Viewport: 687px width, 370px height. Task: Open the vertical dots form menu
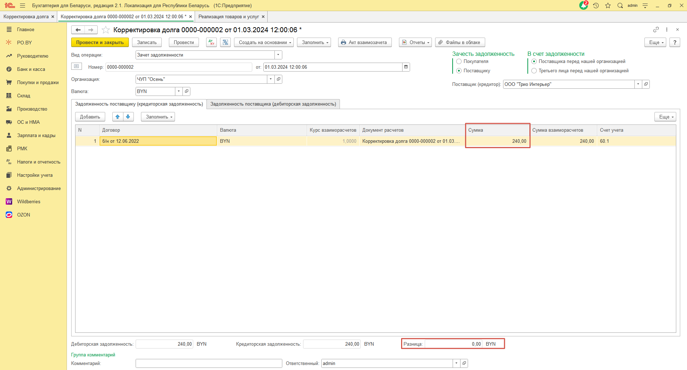pyautogui.click(x=667, y=29)
